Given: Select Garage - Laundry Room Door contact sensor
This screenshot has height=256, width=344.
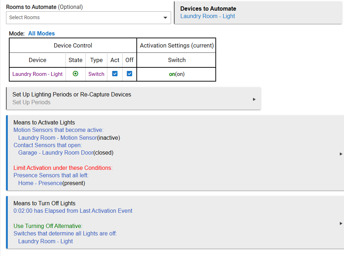Looking at the screenshot, I should 56,152.
